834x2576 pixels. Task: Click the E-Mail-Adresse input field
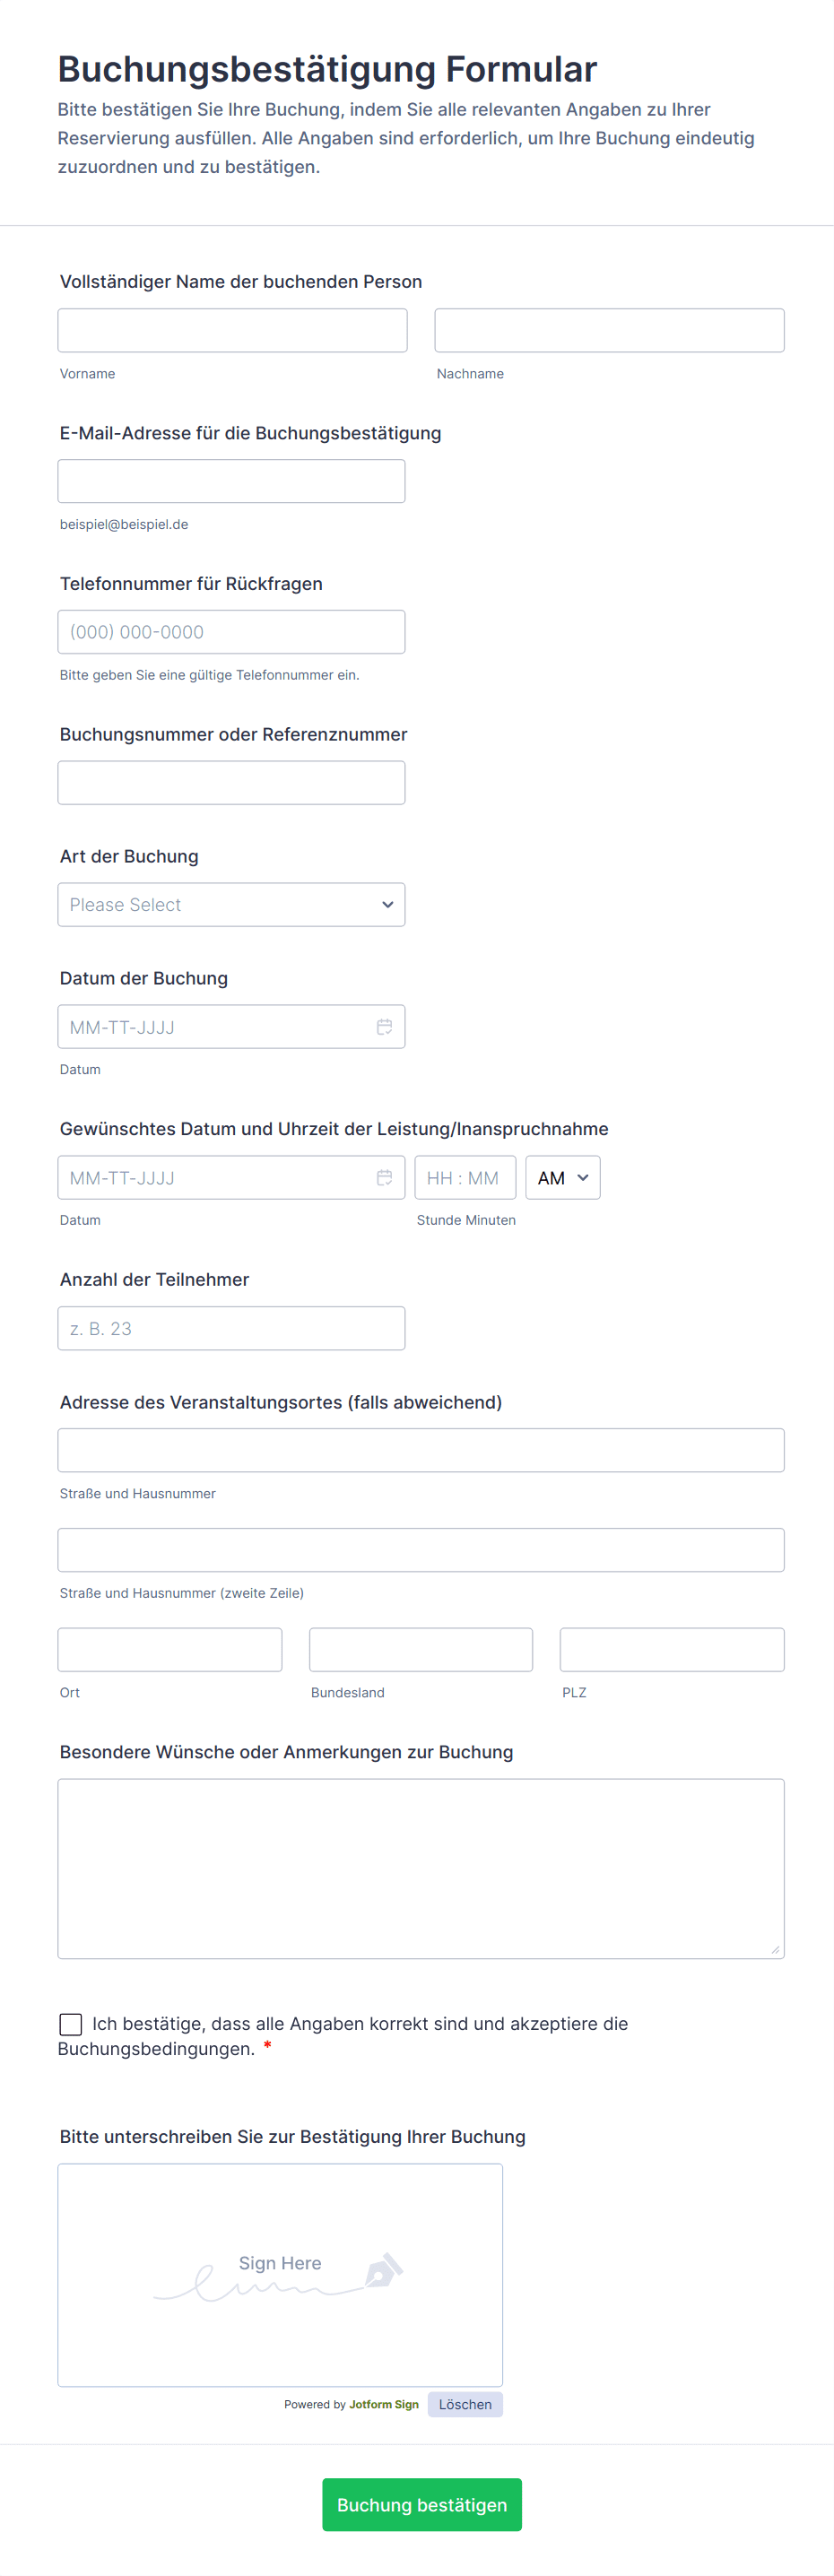tap(231, 481)
